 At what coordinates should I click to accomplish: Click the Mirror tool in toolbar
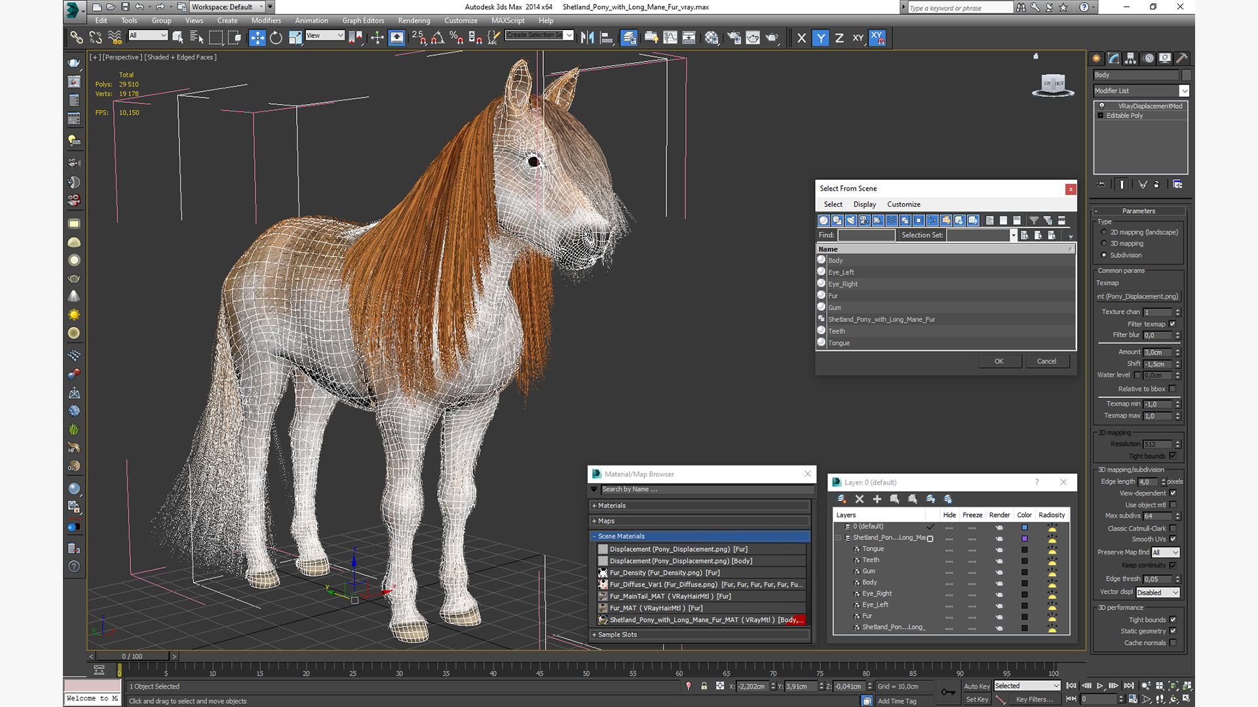click(587, 38)
